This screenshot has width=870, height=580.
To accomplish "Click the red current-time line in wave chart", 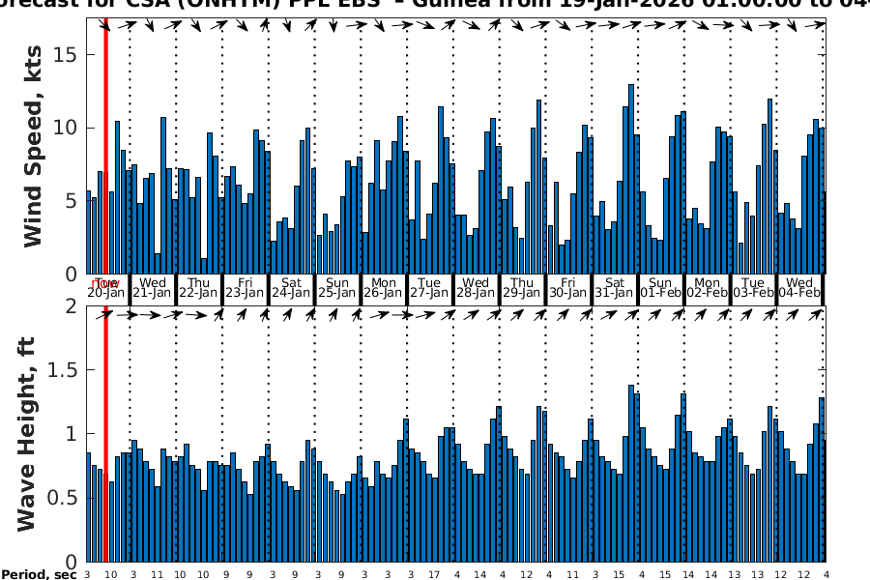I will click(x=105, y=435).
